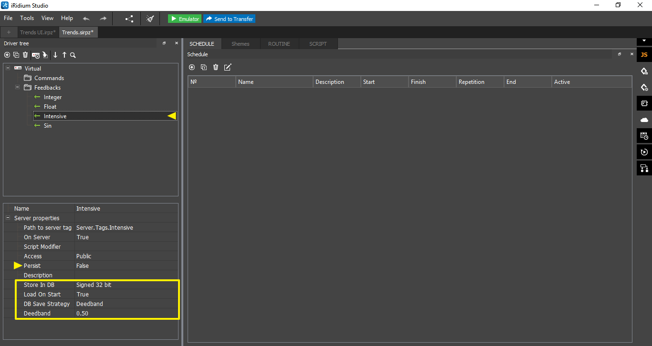
Task: Toggle the Load On Start value True
Action: (x=83, y=295)
